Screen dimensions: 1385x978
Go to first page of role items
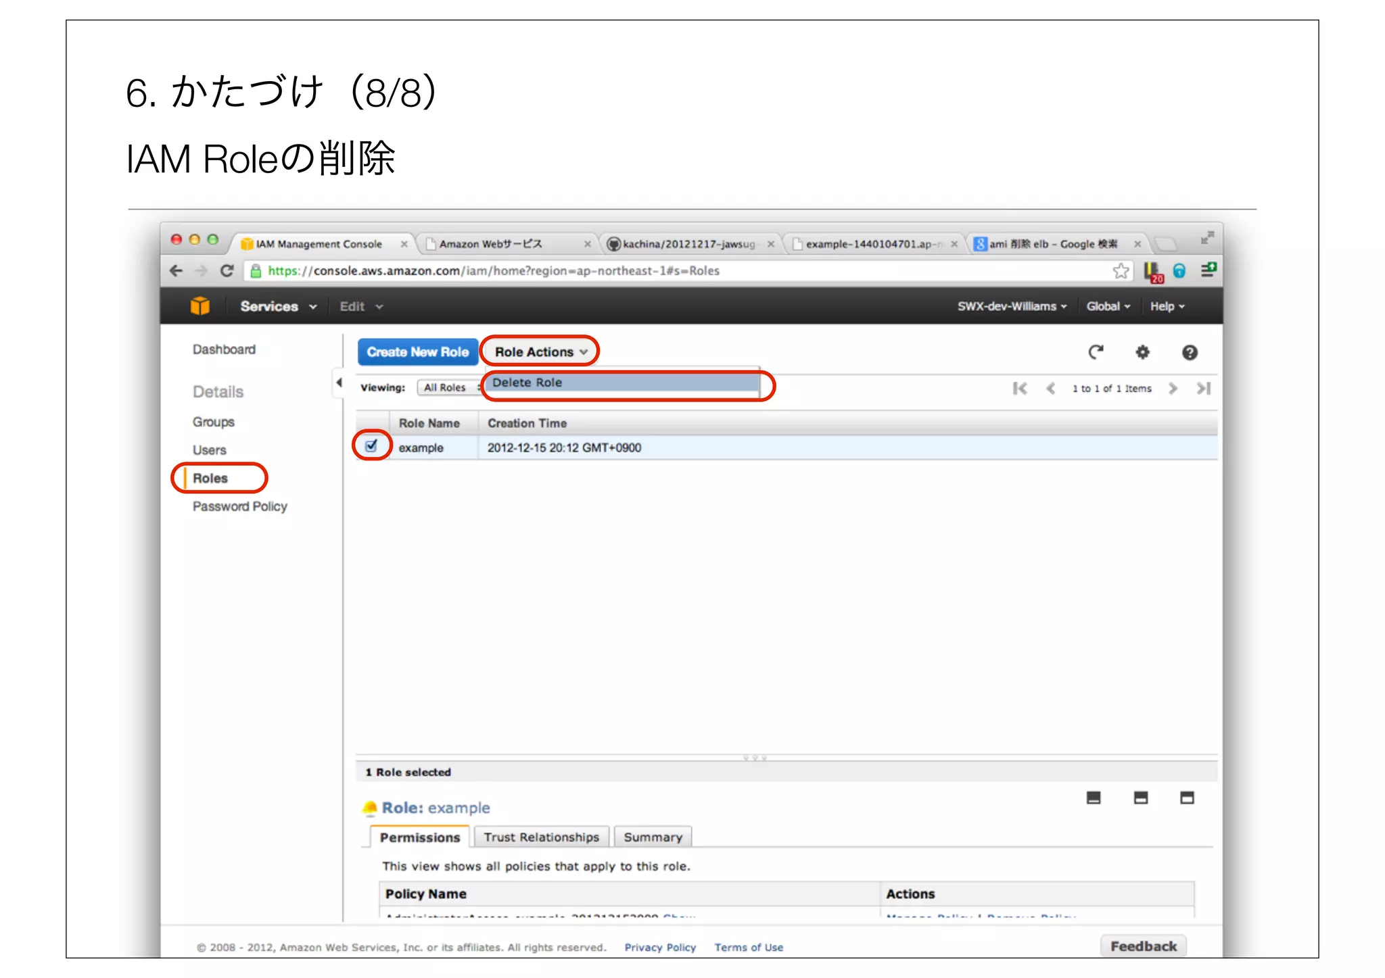[1020, 388]
